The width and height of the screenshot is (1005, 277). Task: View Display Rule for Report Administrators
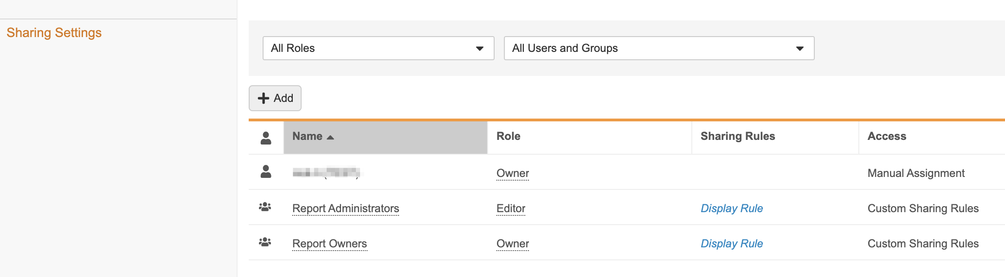point(731,208)
